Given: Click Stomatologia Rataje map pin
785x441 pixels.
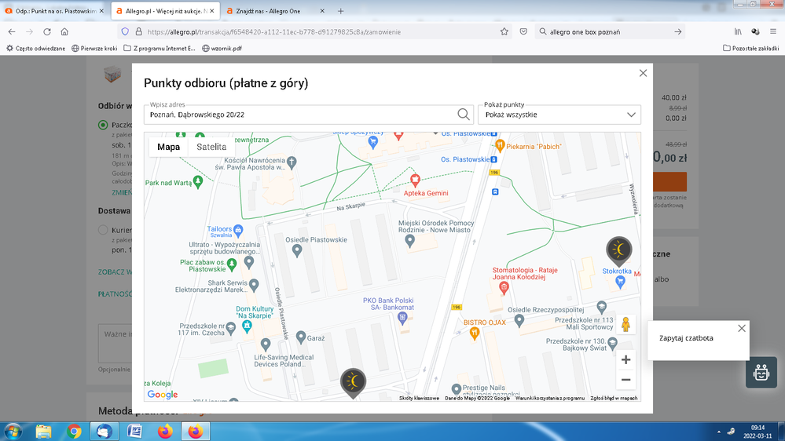Looking at the screenshot, I should [504, 287].
